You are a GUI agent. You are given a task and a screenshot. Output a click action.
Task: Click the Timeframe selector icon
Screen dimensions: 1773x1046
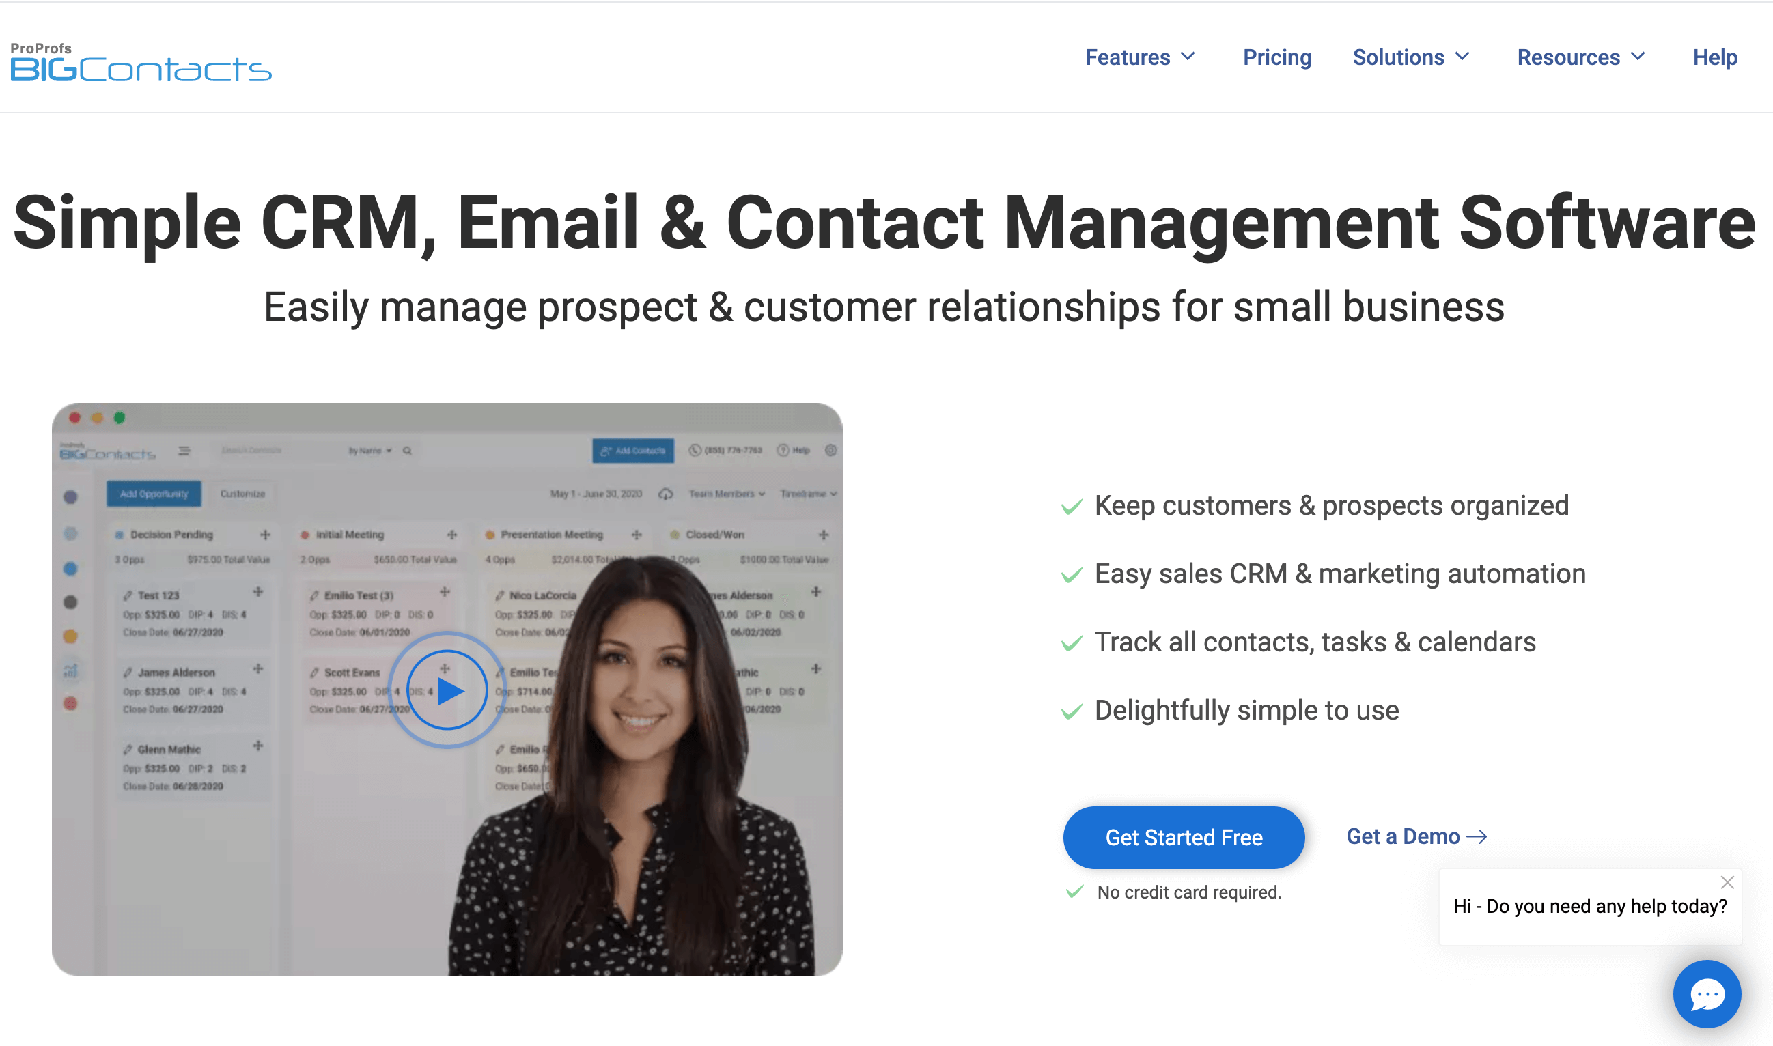(803, 493)
